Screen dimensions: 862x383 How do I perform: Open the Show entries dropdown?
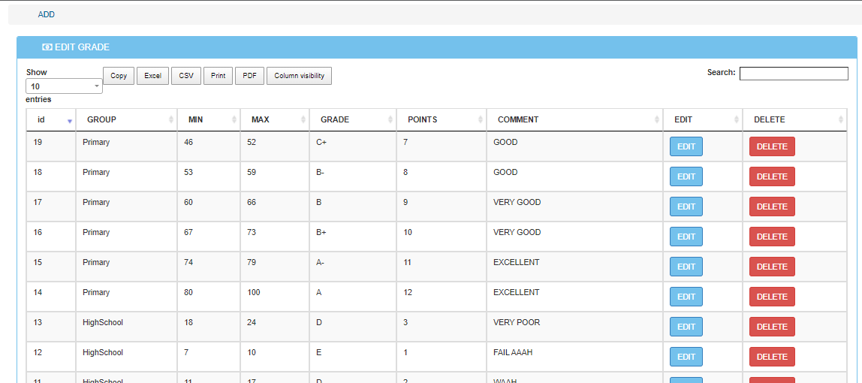[64, 86]
